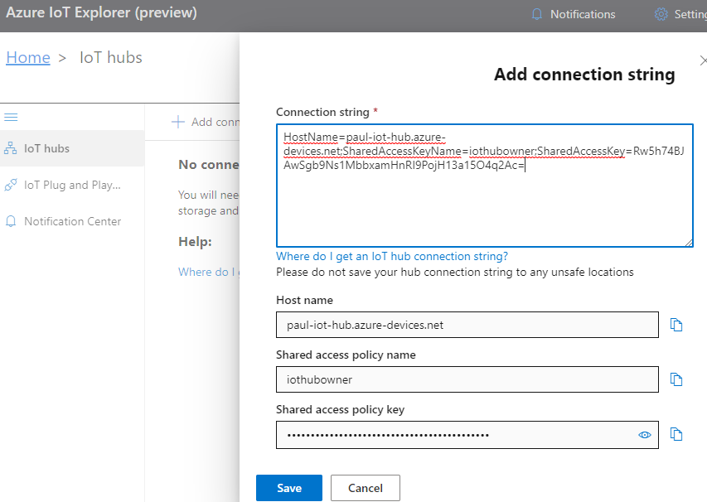This screenshot has height=502, width=707.
Task: Copy the Shared access policy name
Action: [x=676, y=379]
